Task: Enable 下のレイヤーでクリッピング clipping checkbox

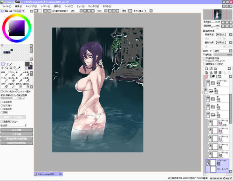Action: click(204, 61)
